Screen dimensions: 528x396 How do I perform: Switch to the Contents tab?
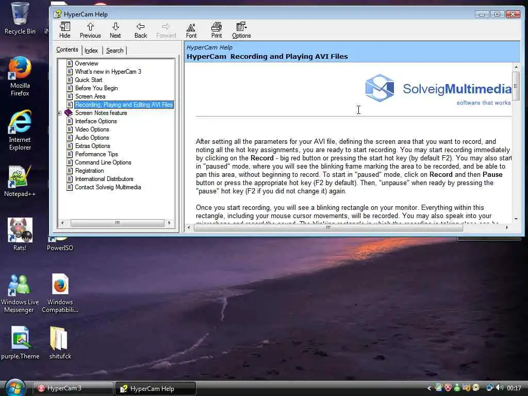tap(67, 49)
